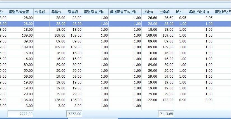Screen dimensions: 231x119
Task: Click the 渠道零售平均折扣 column header
Action: point(125,12)
